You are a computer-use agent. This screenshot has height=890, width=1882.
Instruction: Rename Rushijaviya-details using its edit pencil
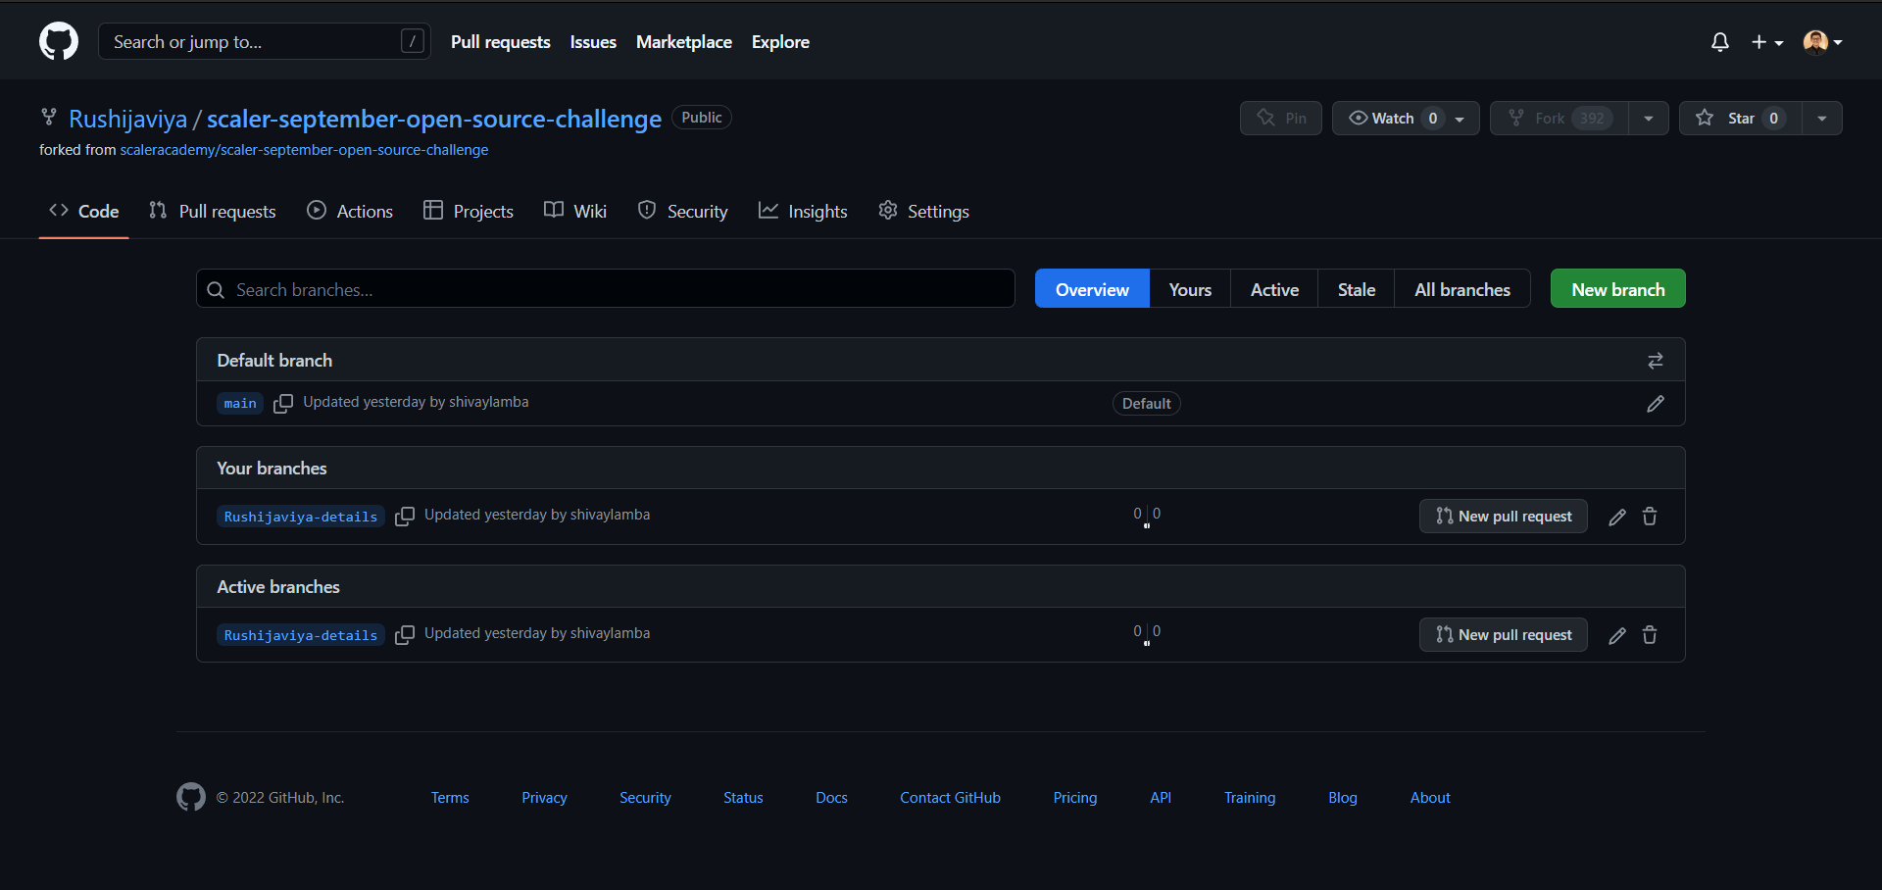pyautogui.click(x=1617, y=517)
